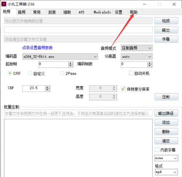Click 清空 to clear the batch list

[166, 141]
